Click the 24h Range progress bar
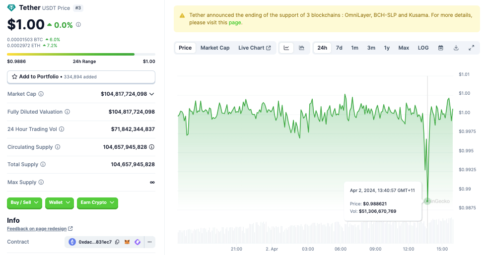The height and width of the screenshot is (255, 483). coord(81,55)
